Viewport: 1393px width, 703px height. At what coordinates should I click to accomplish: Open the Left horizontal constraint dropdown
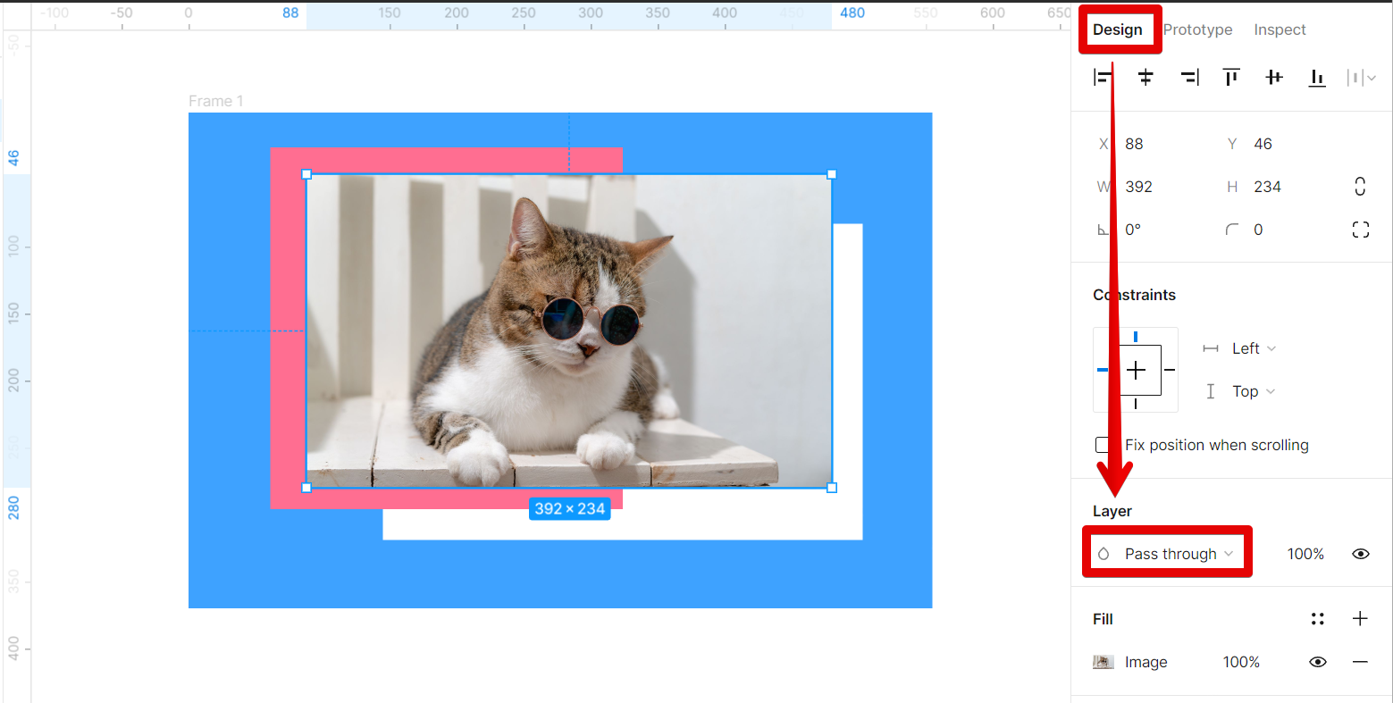tap(1253, 348)
